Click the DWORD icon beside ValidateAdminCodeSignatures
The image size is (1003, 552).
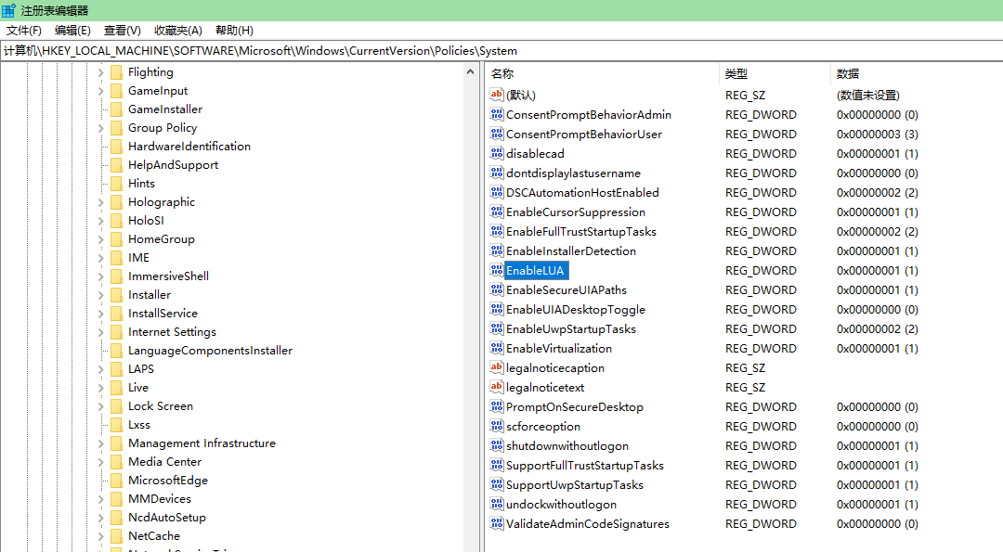[496, 524]
